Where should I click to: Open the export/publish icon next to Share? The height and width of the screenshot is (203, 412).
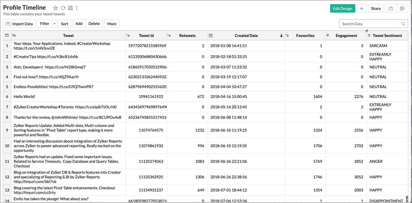pos(391,8)
